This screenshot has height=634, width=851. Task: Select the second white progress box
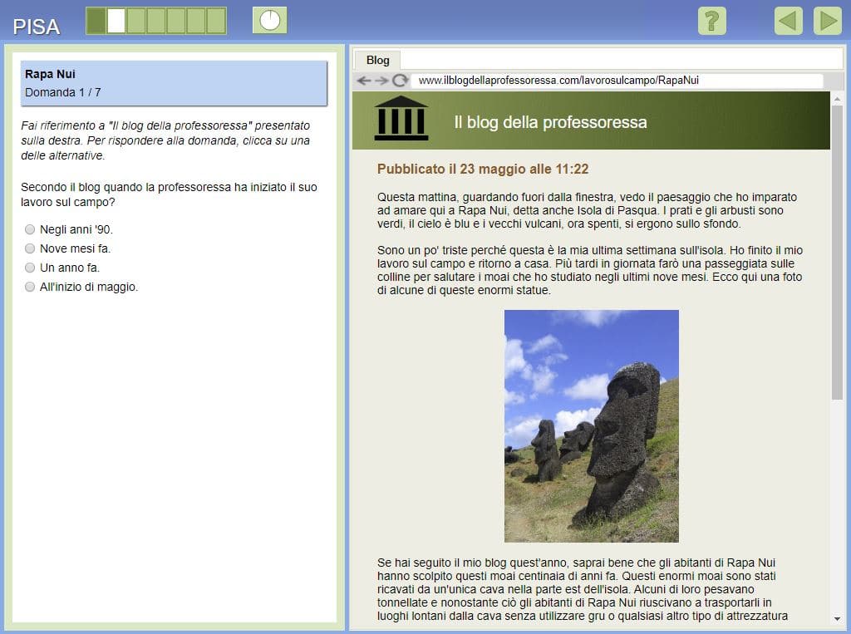tap(116, 21)
